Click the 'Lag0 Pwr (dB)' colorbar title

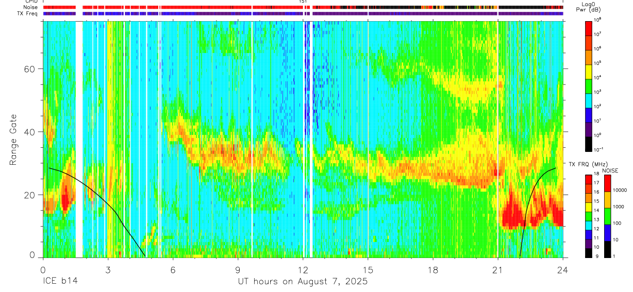[588, 7]
